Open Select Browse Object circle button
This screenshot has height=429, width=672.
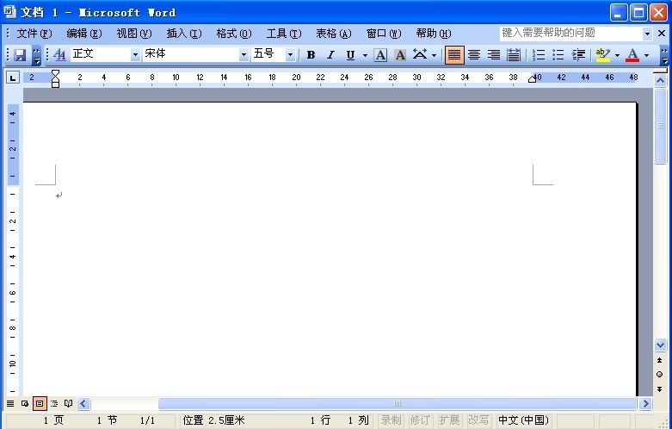coord(660,375)
